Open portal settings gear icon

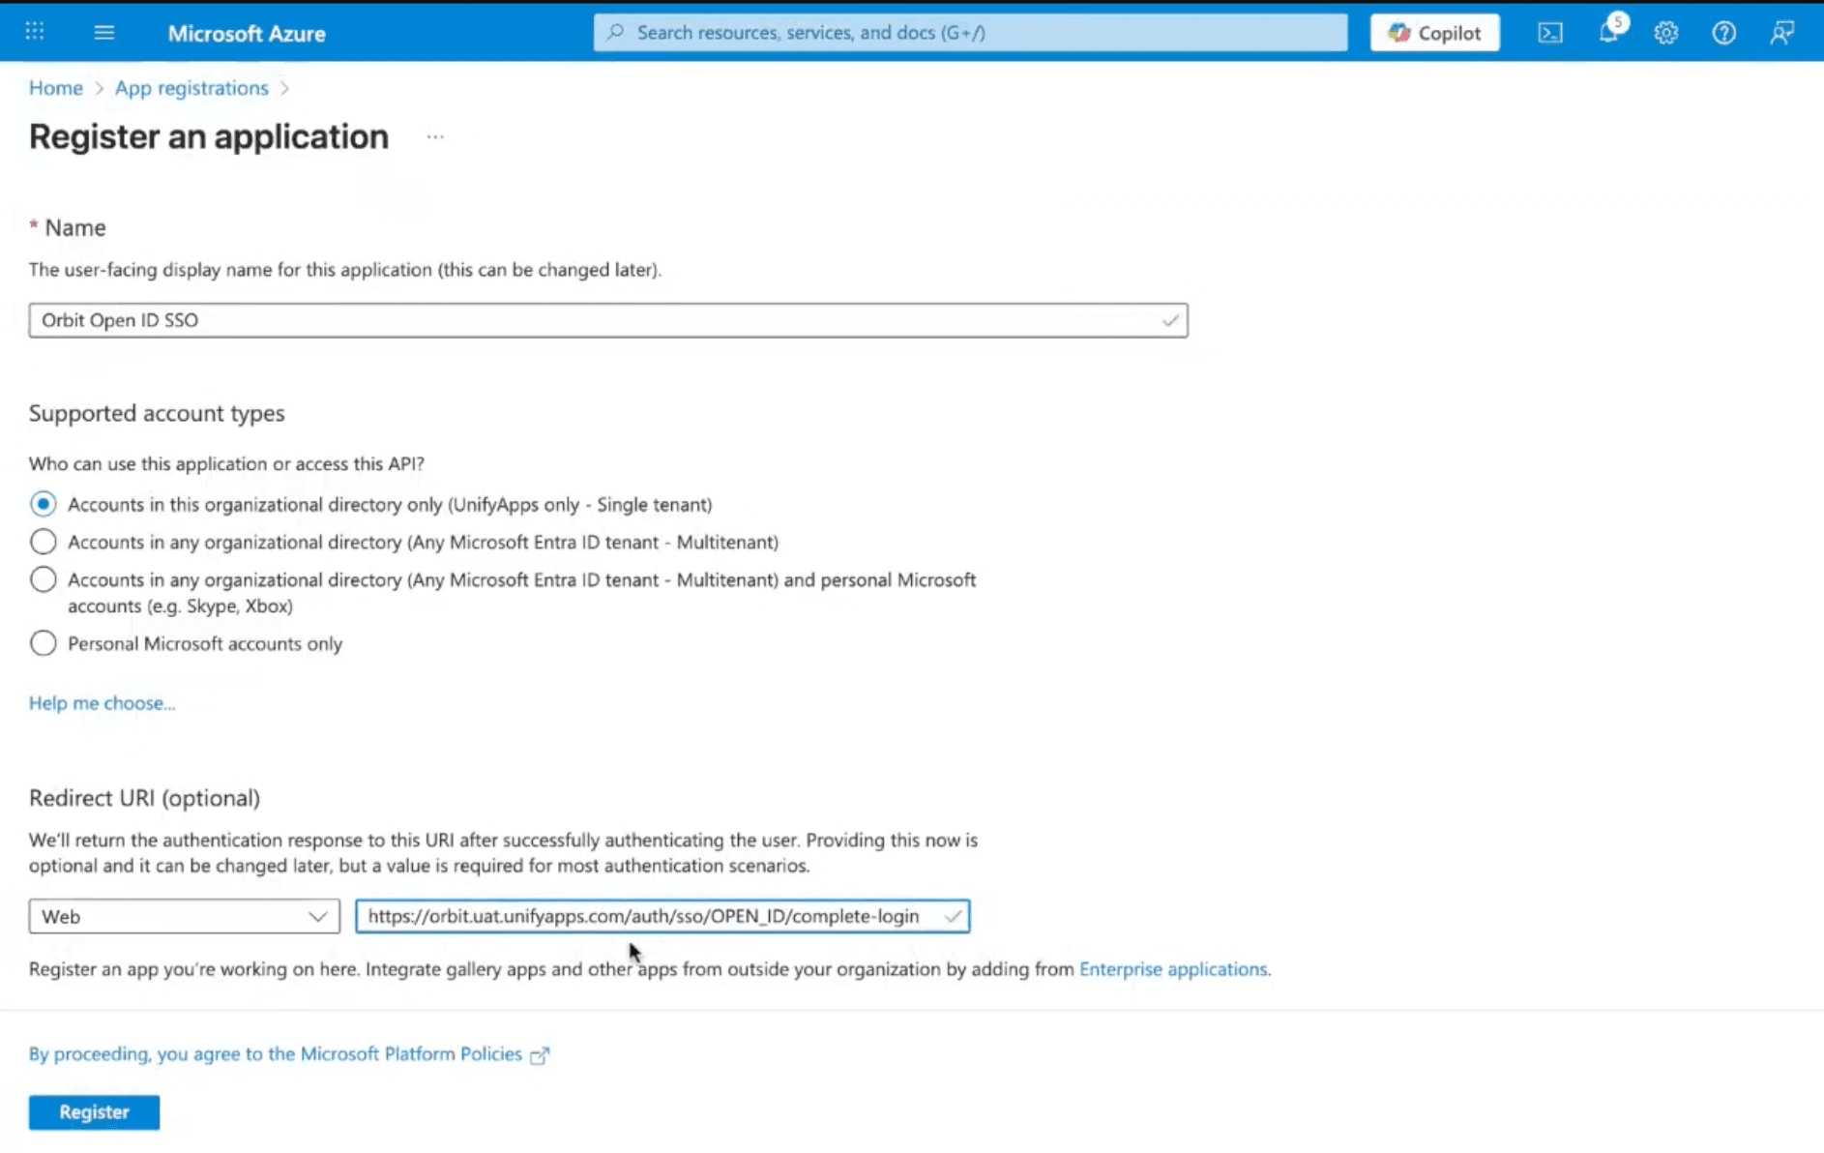1665,33
